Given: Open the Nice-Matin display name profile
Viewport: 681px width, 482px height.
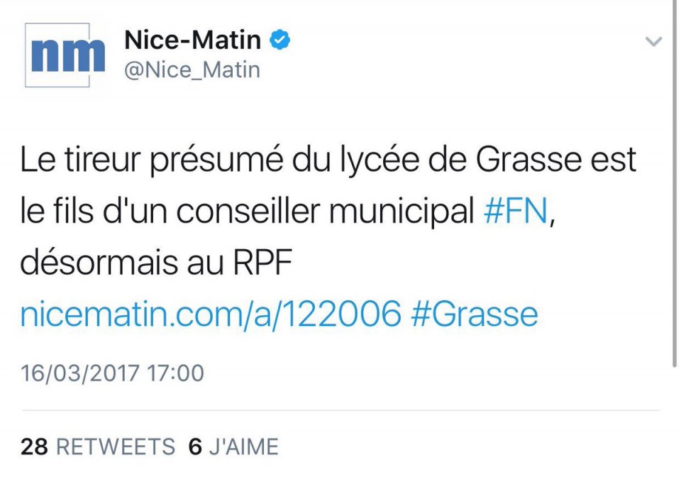Looking at the screenshot, I should (x=192, y=40).
